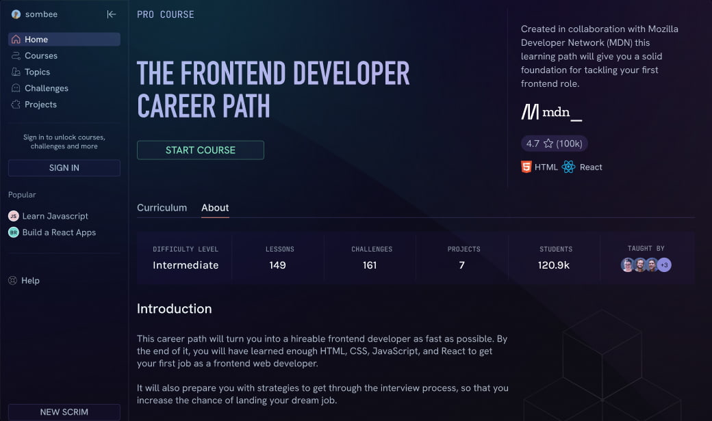
Task: Click the second instructor avatar
Action: [x=640, y=264]
